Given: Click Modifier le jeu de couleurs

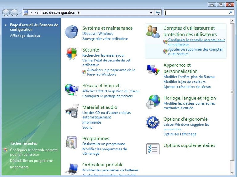Looking at the screenshot, I should tap(185, 82).
